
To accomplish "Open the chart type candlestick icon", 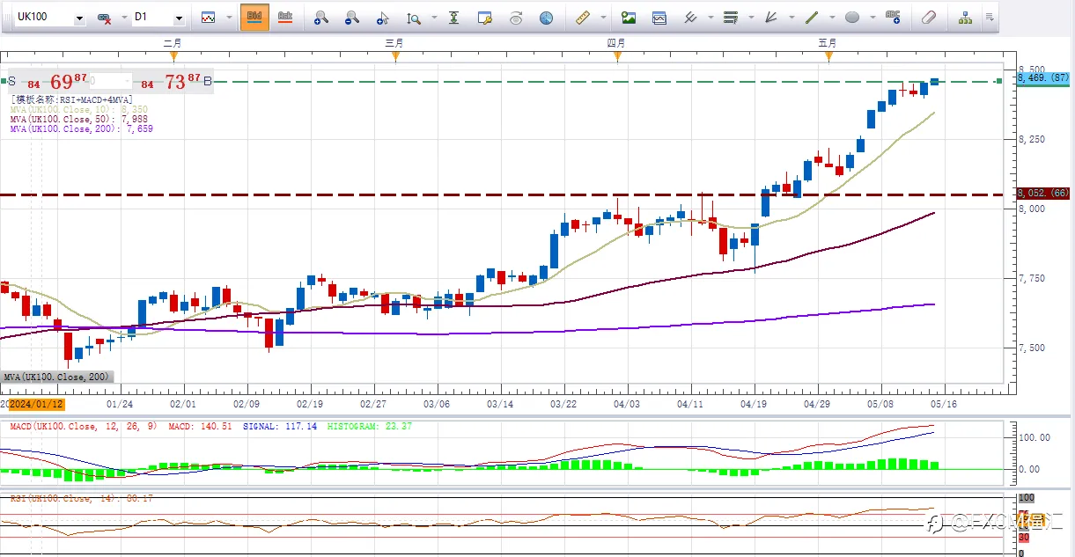I will point(208,18).
